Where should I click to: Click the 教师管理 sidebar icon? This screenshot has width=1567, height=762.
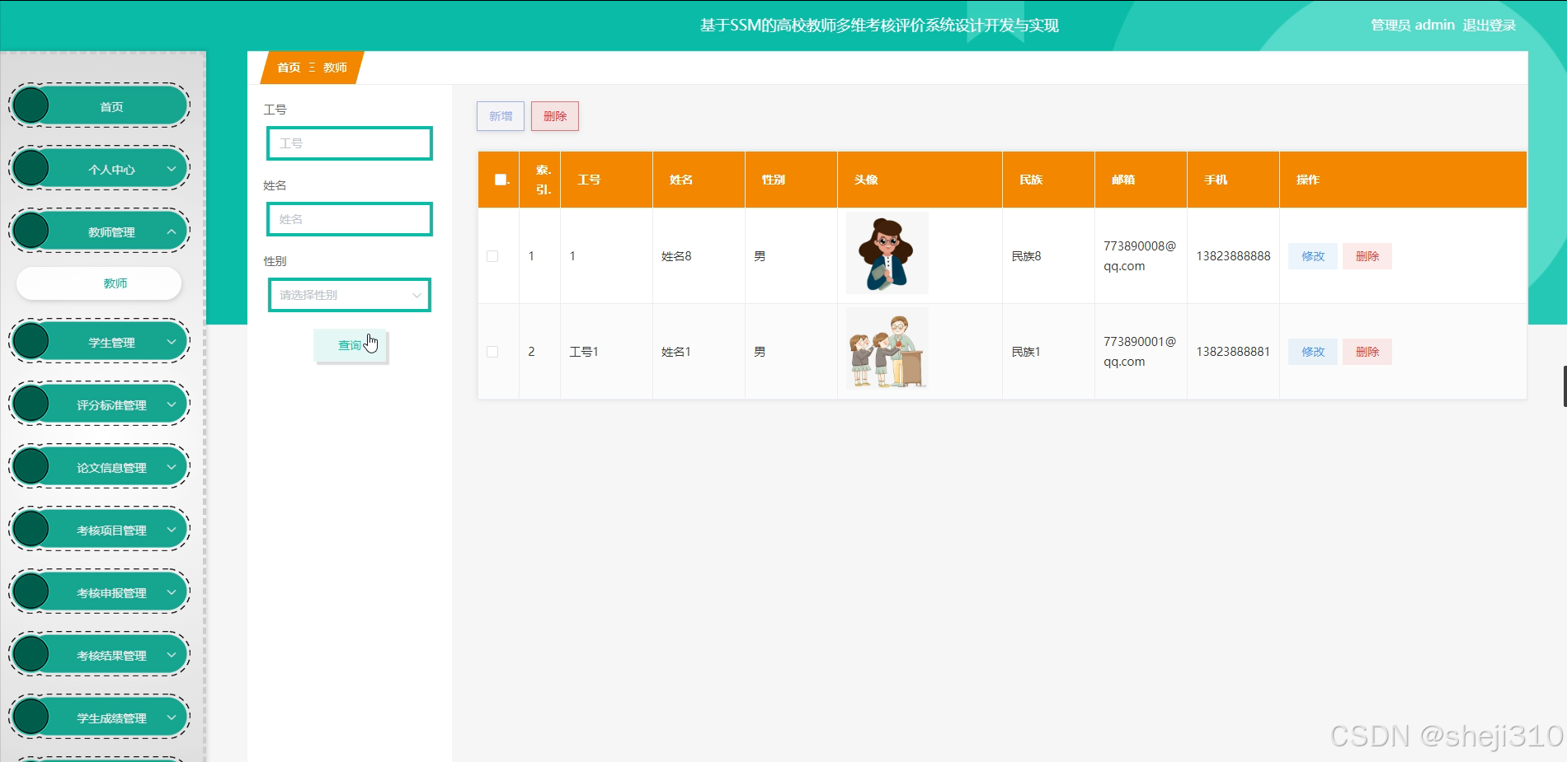31,231
